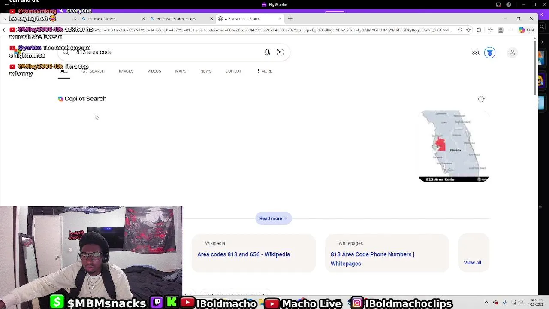Click the magnifier icon in search box
Image resolution: width=549 pixels, height=309 pixels.
66,52
